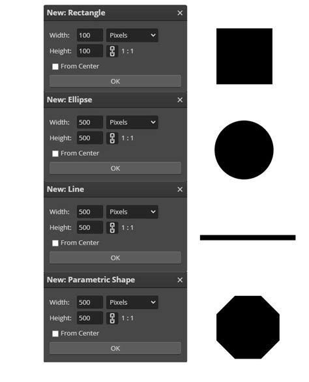Close the New: Ellipse dialog
The width and height of the screenshot is (309, 382).
pos(180,100)
